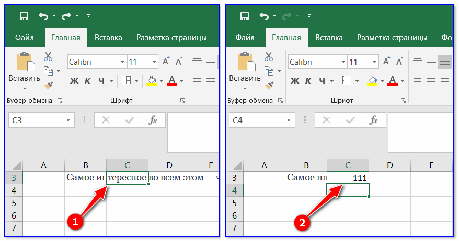Select column A header in right window
The width and height of the screenshot is (459, 241).
pos(264,165)
